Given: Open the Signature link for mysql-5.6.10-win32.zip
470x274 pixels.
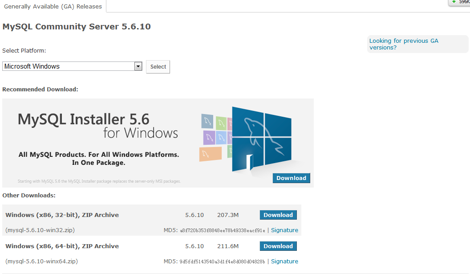Looking at the screenshot, I should [284, 230].
